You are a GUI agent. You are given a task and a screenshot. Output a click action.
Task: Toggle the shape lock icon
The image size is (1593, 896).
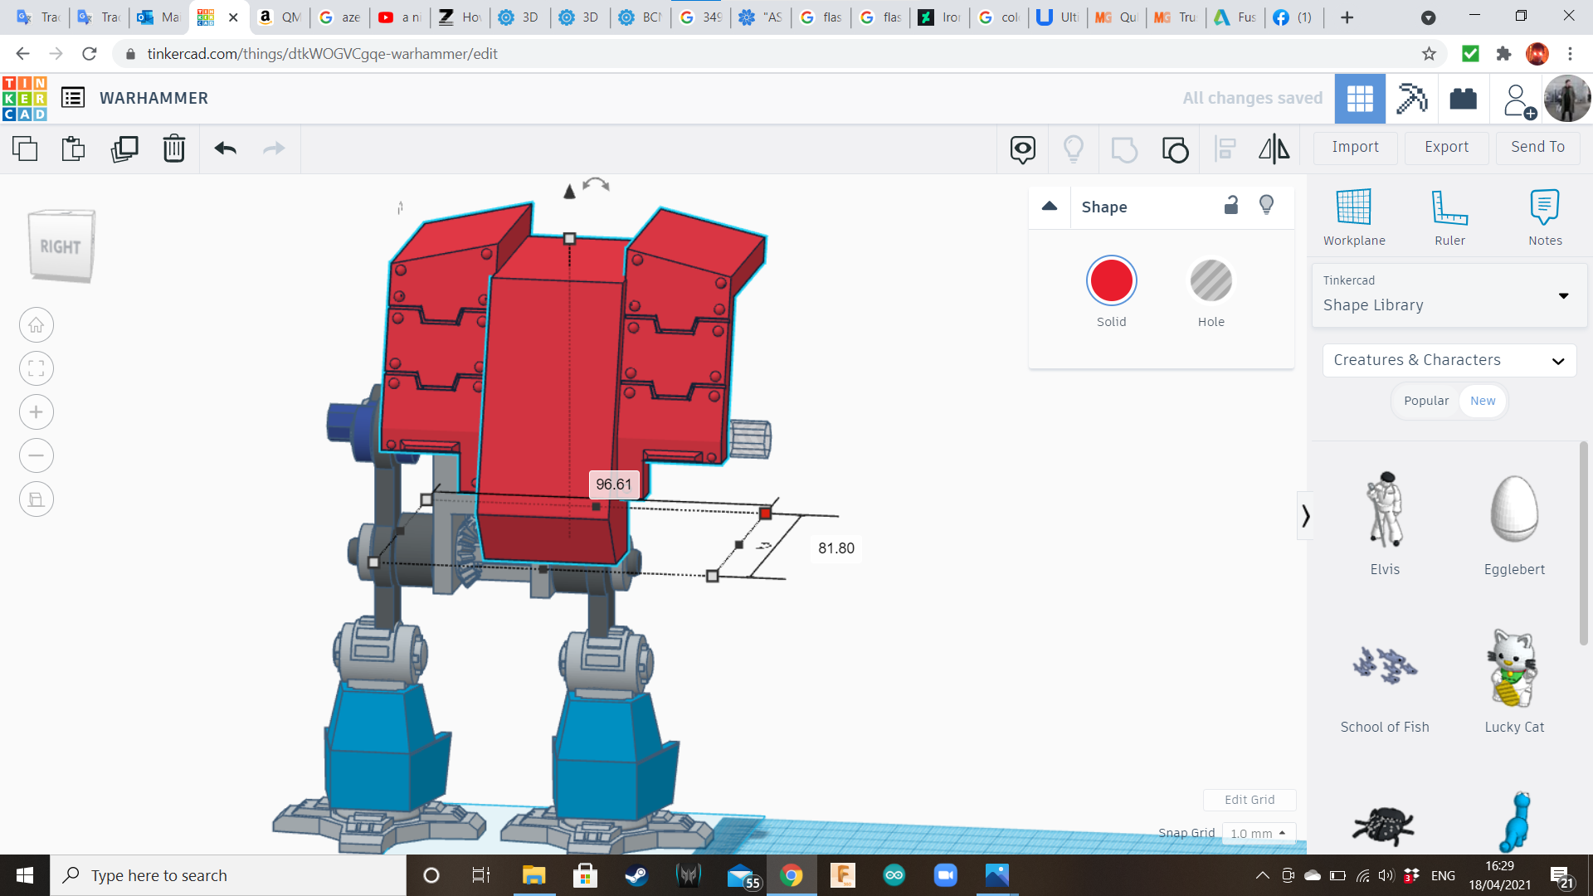coord(1231,206)
